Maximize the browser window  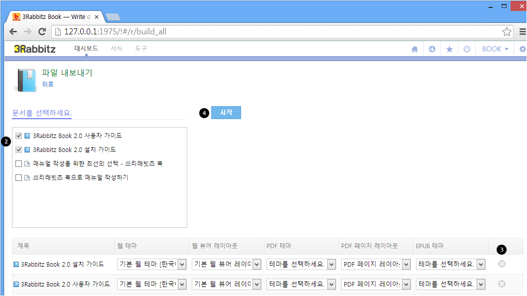point(504,6)
